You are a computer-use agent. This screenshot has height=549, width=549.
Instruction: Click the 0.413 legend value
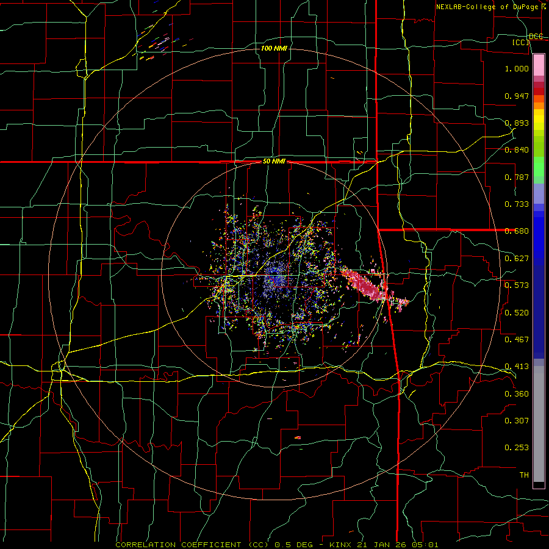pos(517,367)
